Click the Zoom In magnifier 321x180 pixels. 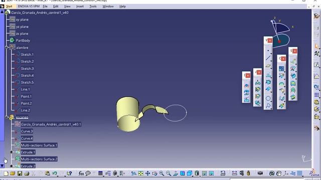[162, 173]
